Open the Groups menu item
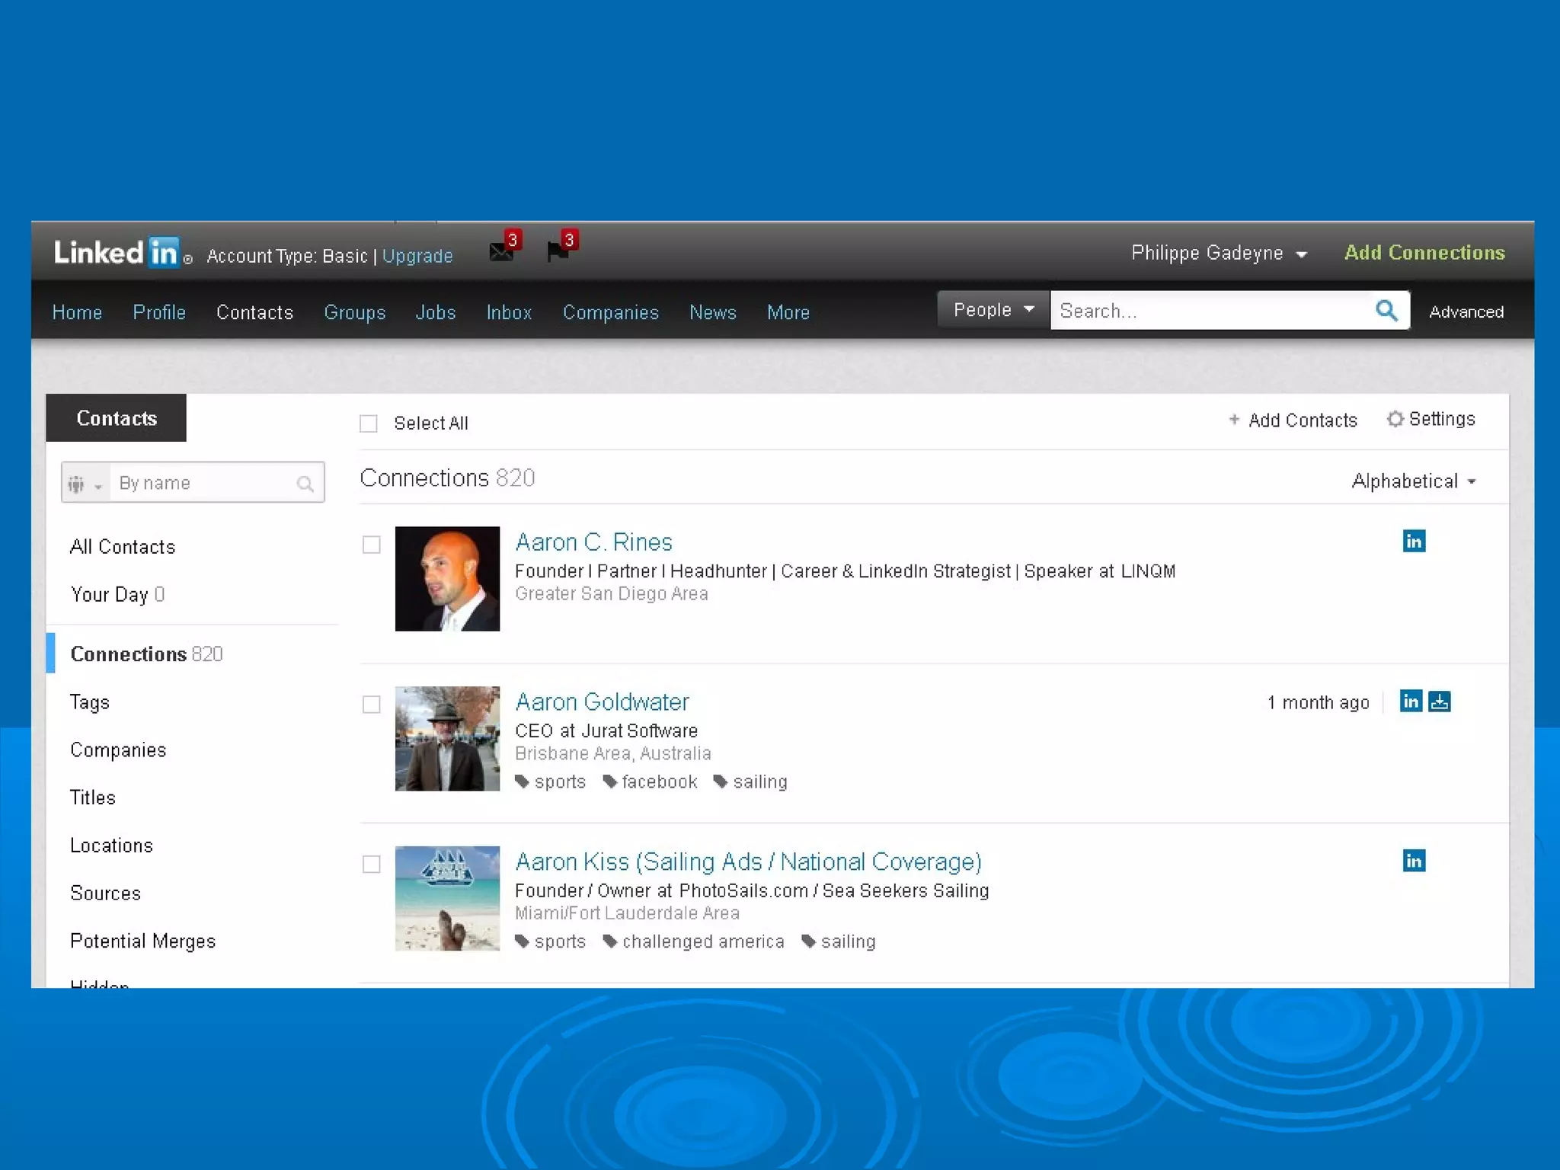The image size is (1560, 1170). 354,312
